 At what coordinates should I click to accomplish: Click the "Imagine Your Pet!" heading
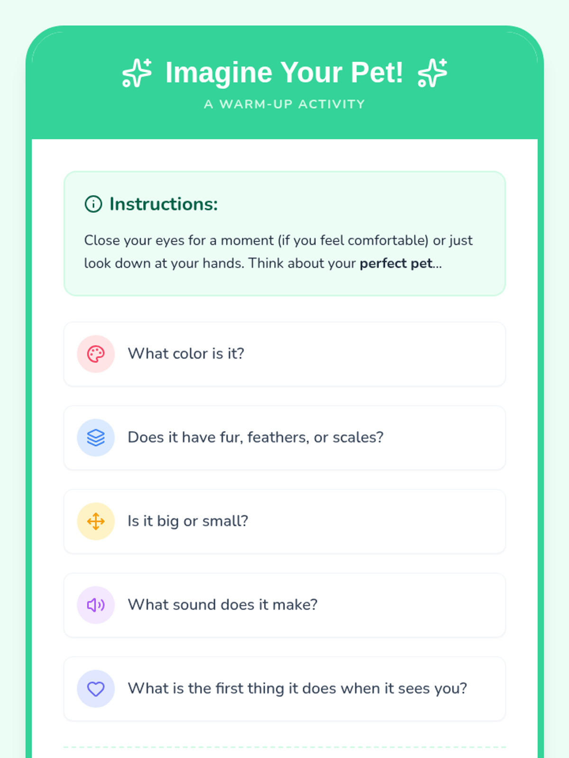284,72
